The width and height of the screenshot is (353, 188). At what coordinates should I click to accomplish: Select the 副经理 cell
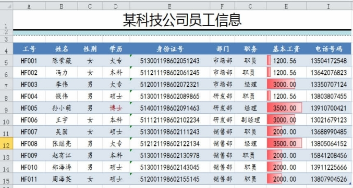pos(250,120)
